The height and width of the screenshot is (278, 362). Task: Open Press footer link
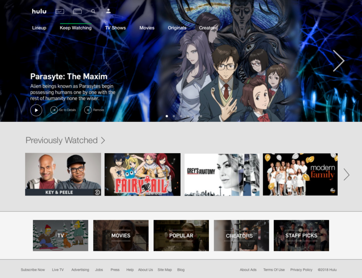[x=115, y=270]
